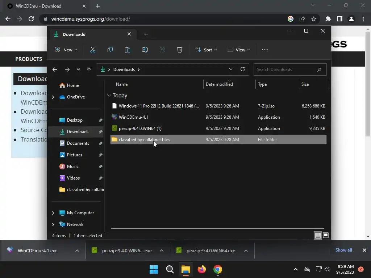Click Show all downloads link

pos(343,250)
